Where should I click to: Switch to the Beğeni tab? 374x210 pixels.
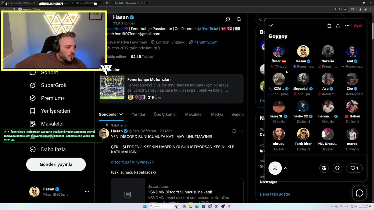(238, 114)
